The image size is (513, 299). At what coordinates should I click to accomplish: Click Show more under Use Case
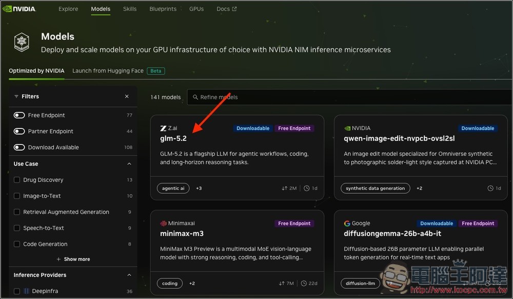click(x=73, y=259)
